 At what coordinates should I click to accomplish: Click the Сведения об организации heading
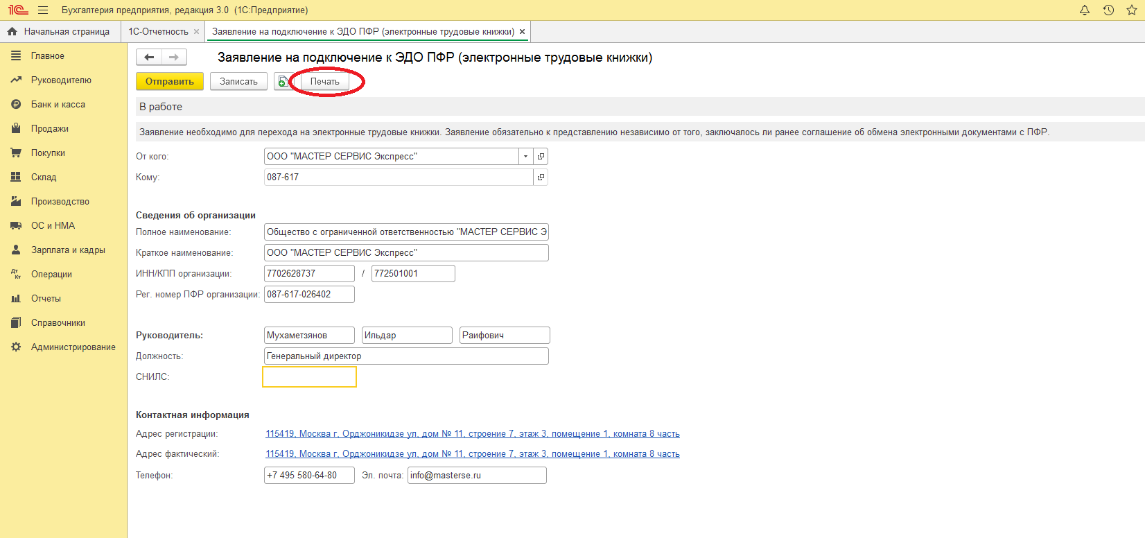(195, 216)
